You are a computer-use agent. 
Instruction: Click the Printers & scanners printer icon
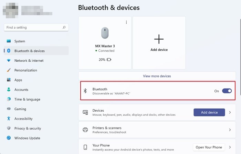[x=85, y=130]
